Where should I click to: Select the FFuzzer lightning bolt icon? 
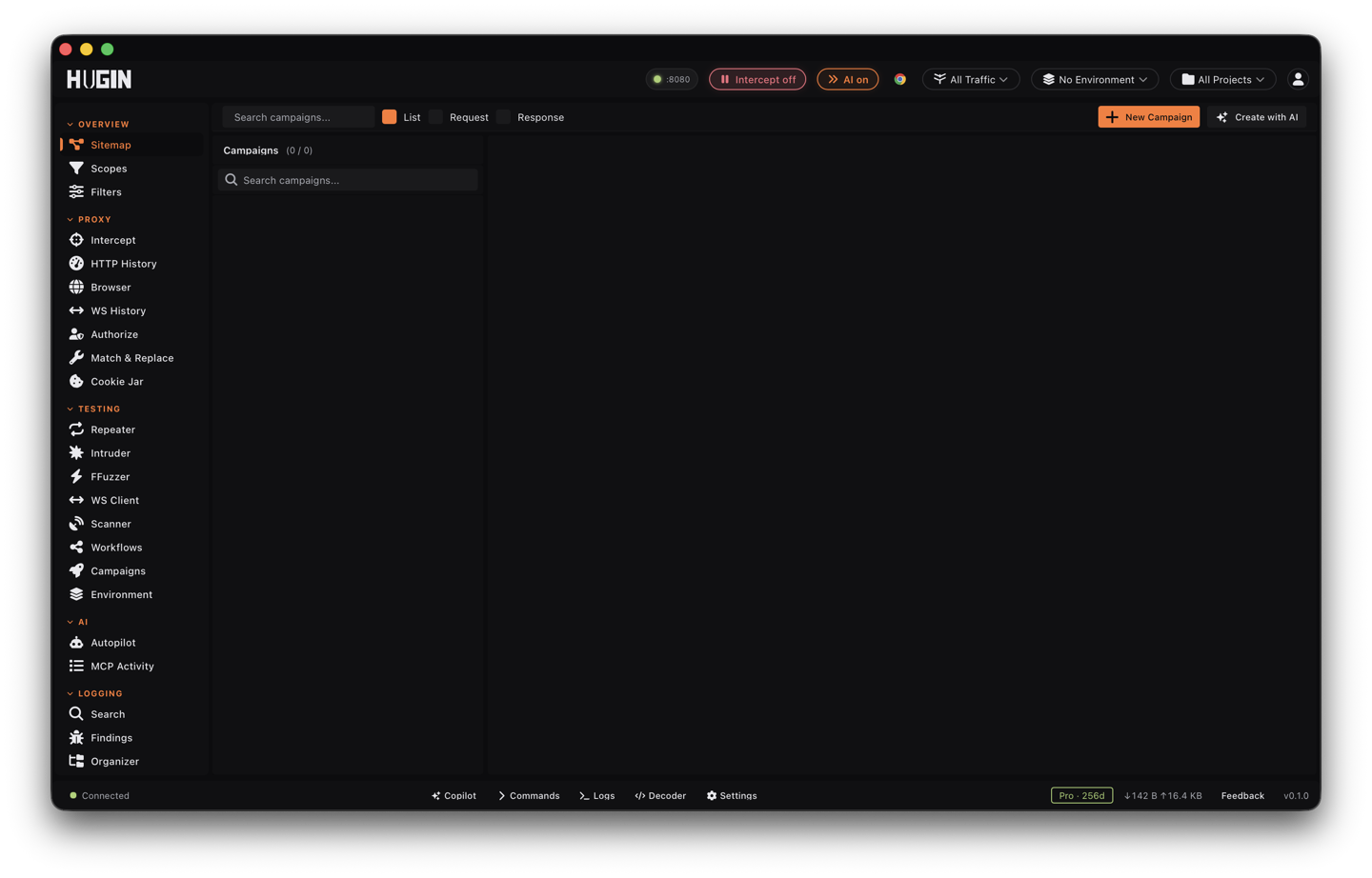click(76, 476)
